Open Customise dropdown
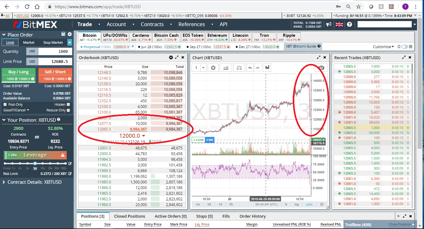 pyautogui.click(x=383, y=47)
